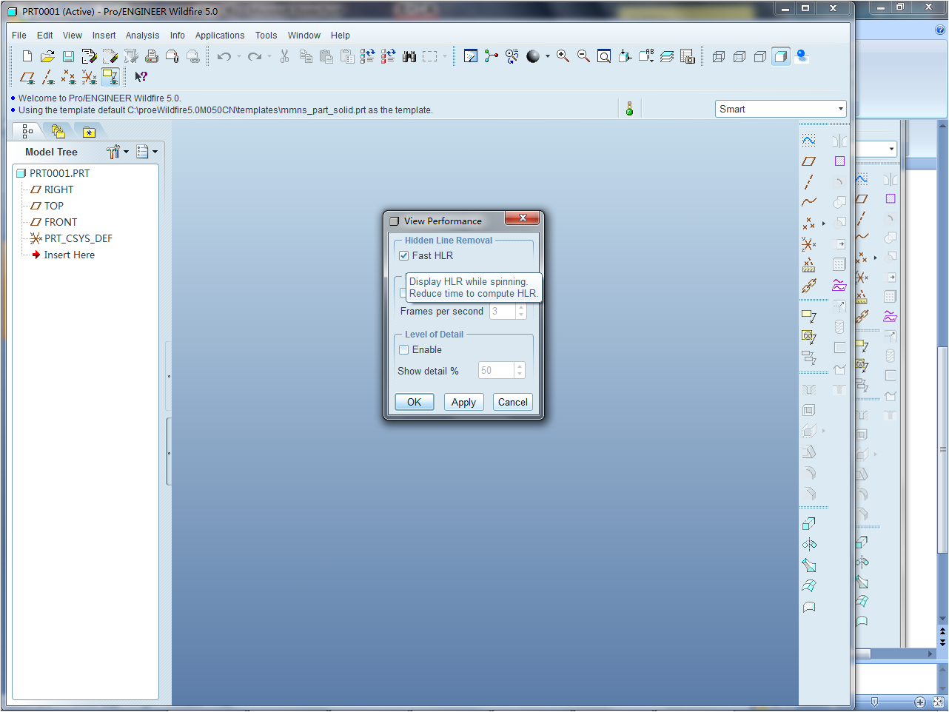Expand the datum point tool flyout arrow
This screenshot has height=712, width=949.
823,223
